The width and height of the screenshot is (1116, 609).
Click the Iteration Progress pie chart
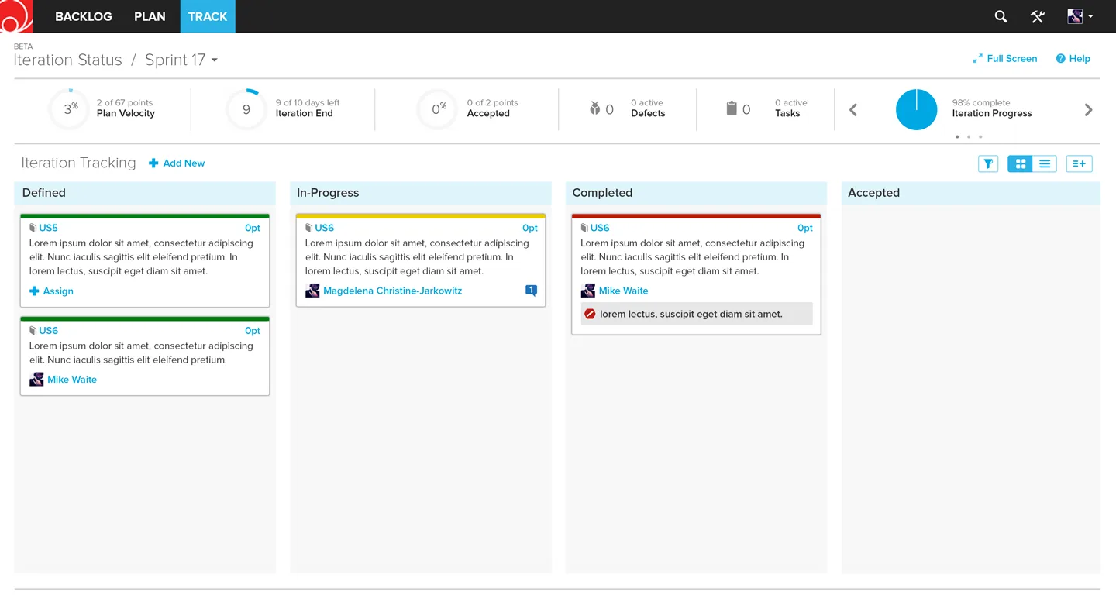(917, 109)
